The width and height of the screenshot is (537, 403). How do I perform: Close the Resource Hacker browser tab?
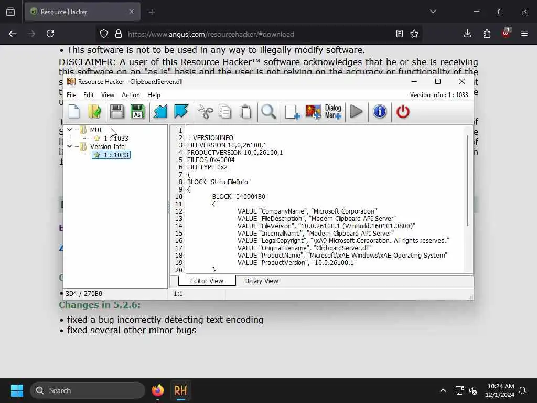[132, 12]
